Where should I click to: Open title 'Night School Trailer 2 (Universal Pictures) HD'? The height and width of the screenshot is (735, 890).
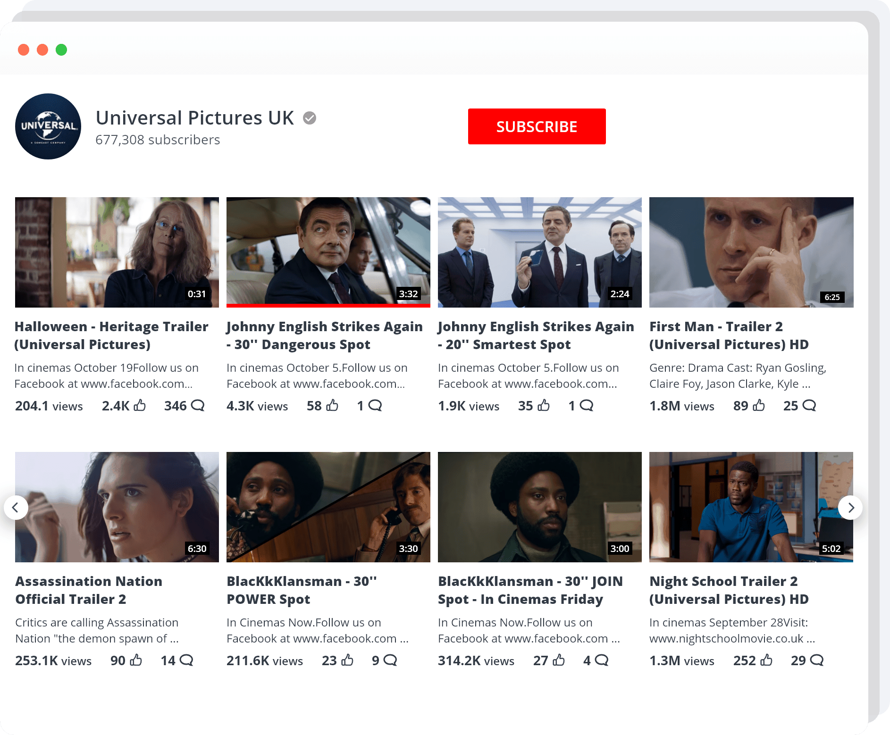tap(729, 590)
